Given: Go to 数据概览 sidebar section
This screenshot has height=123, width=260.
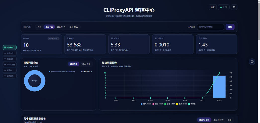Looking at the screenshot, I should 10,47.
